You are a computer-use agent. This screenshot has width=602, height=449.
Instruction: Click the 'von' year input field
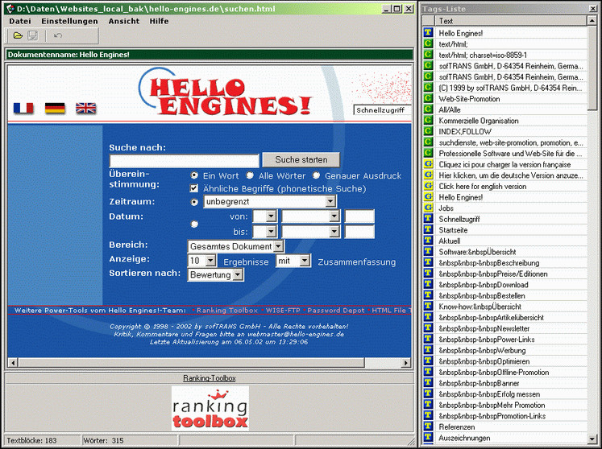tap(359, 216)
